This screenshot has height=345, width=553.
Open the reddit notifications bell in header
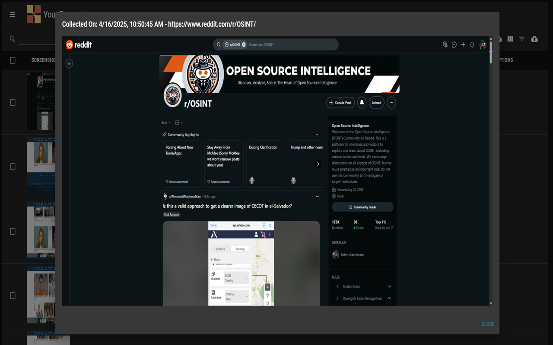[472, 44]
